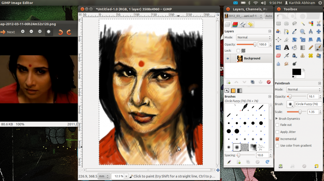Select the Rectangle Select tool
324x181 pixels.
[x=278, y=24]
